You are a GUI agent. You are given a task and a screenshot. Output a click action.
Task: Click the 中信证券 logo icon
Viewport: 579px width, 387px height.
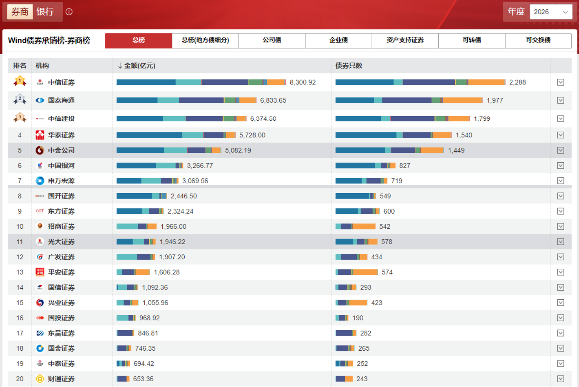pos(40,82)
